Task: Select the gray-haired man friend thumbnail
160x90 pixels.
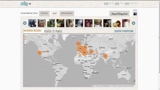Action: coord(42,23)
